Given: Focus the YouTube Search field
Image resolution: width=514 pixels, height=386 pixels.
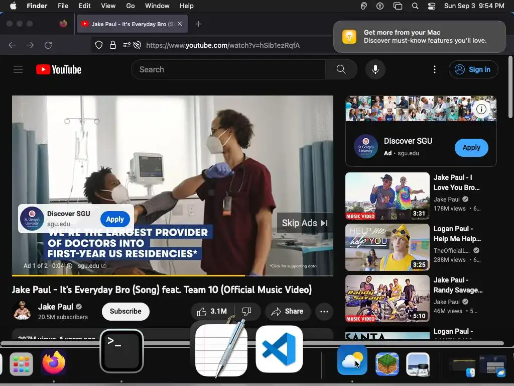Looking at the screenshot, I should (228, 69).
